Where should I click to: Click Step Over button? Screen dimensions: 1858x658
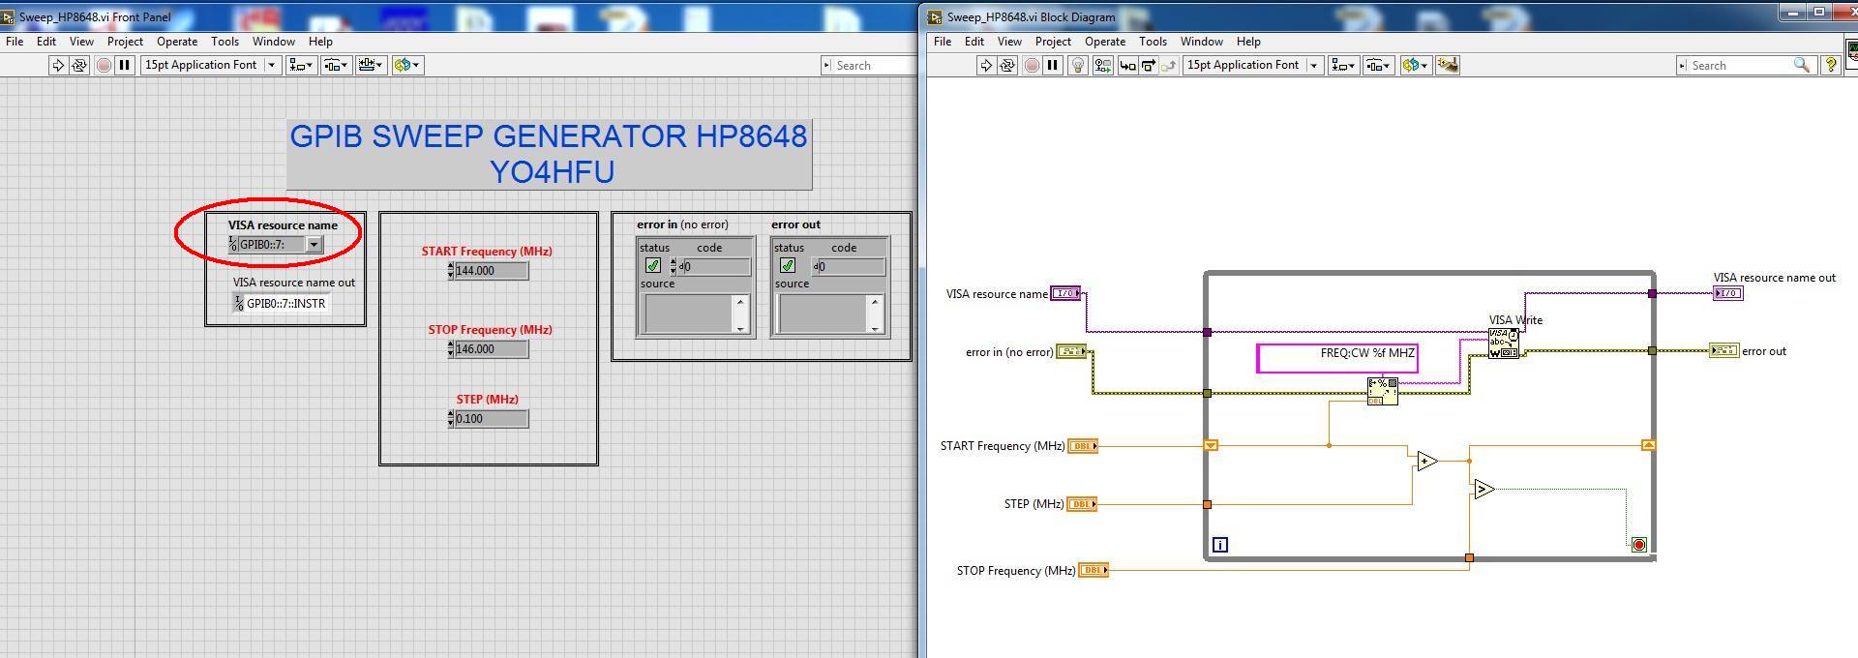tap(1149, 65)
